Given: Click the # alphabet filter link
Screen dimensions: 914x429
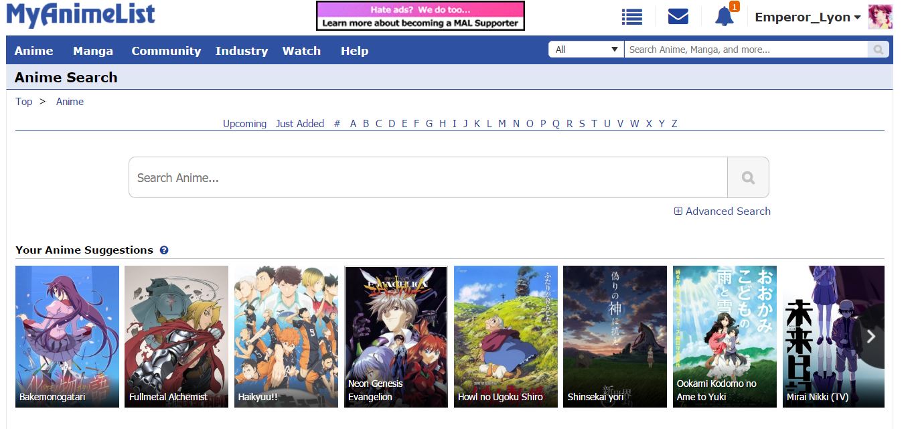Looking at the screenshot, I should pyautogui.click(x=337, y=124).
